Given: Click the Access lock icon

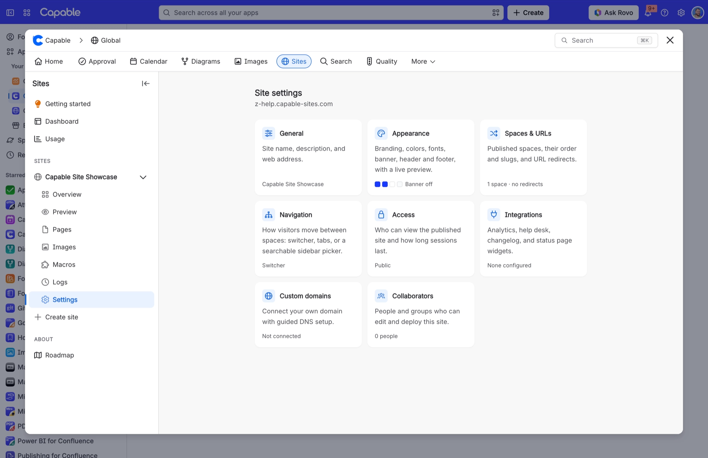Looking at the screenshot, I should pos(381,215).
